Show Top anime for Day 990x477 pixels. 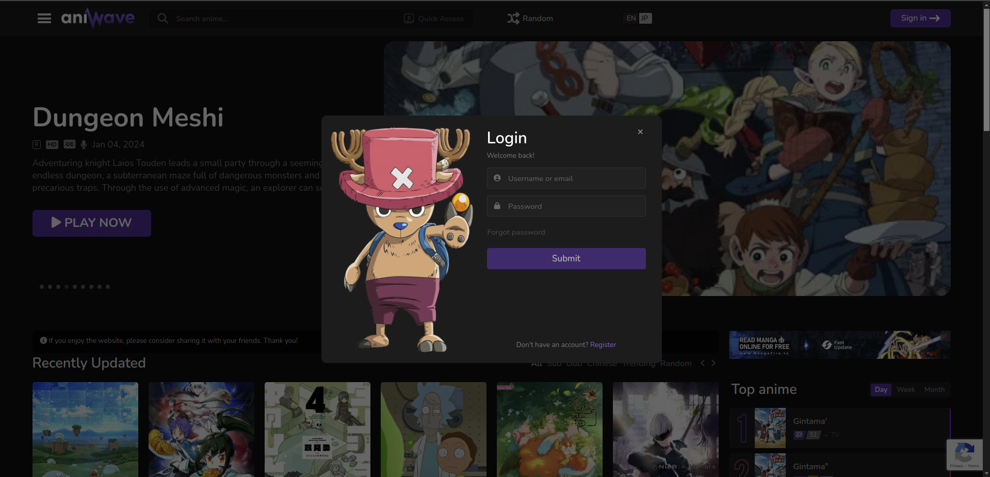[x=881, y=390]
